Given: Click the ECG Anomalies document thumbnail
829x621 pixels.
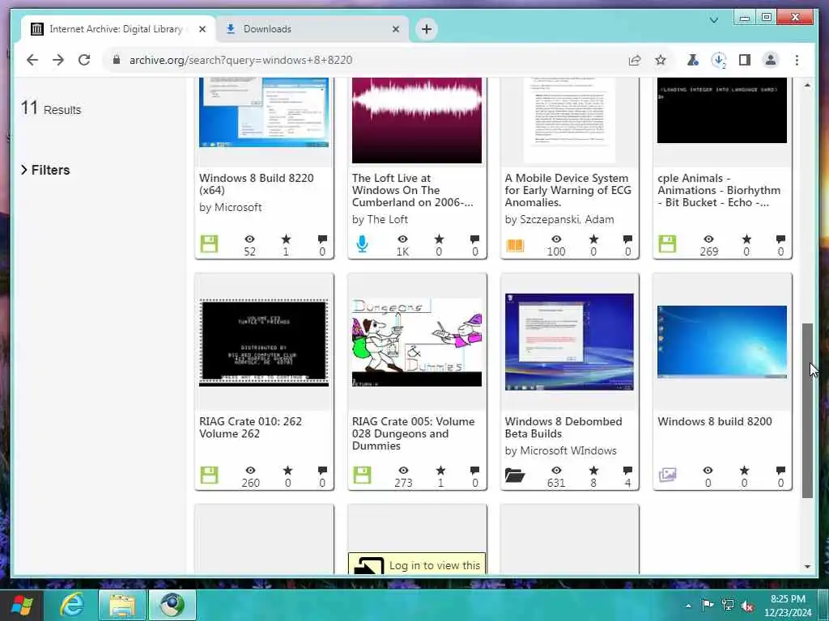Looking at the screenshot, I should (x=569, y=120).
